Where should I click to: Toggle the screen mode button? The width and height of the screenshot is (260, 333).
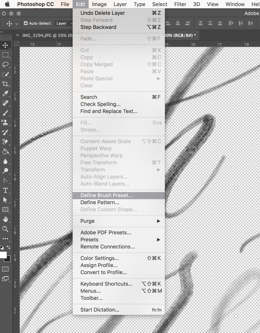point(6,278)
